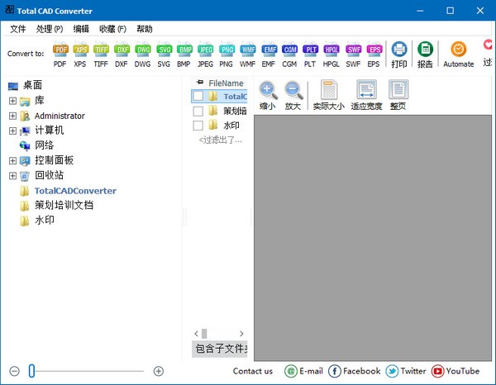Choose SVG as output format
The width and height of the screenshot is (496, 385).
point(163,55)
